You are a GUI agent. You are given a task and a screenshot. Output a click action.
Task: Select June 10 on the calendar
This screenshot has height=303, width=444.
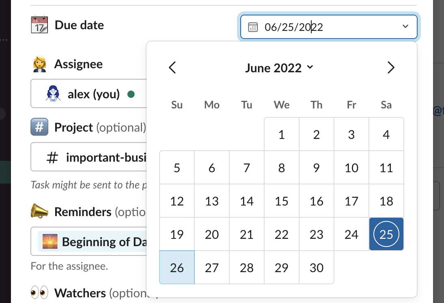tap(351, 168)
